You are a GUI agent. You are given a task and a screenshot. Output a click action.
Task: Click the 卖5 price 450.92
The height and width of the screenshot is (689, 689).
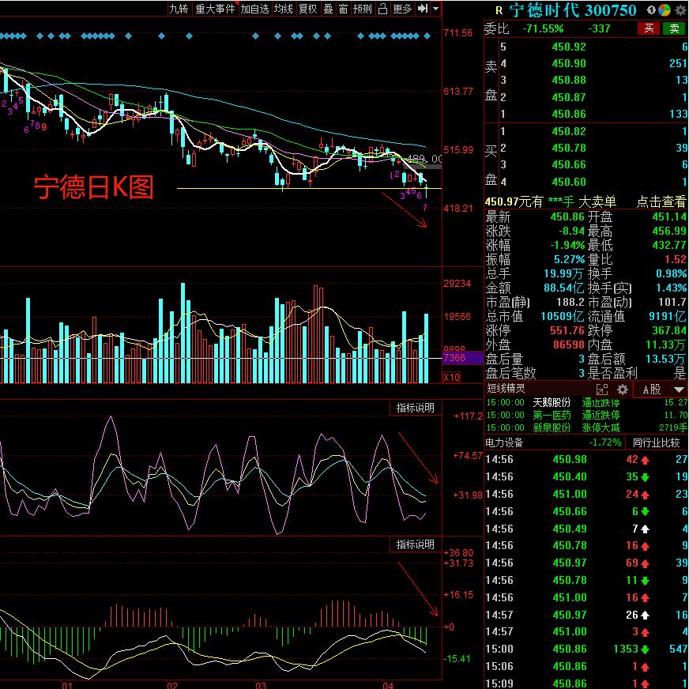[x=569, y=47]
